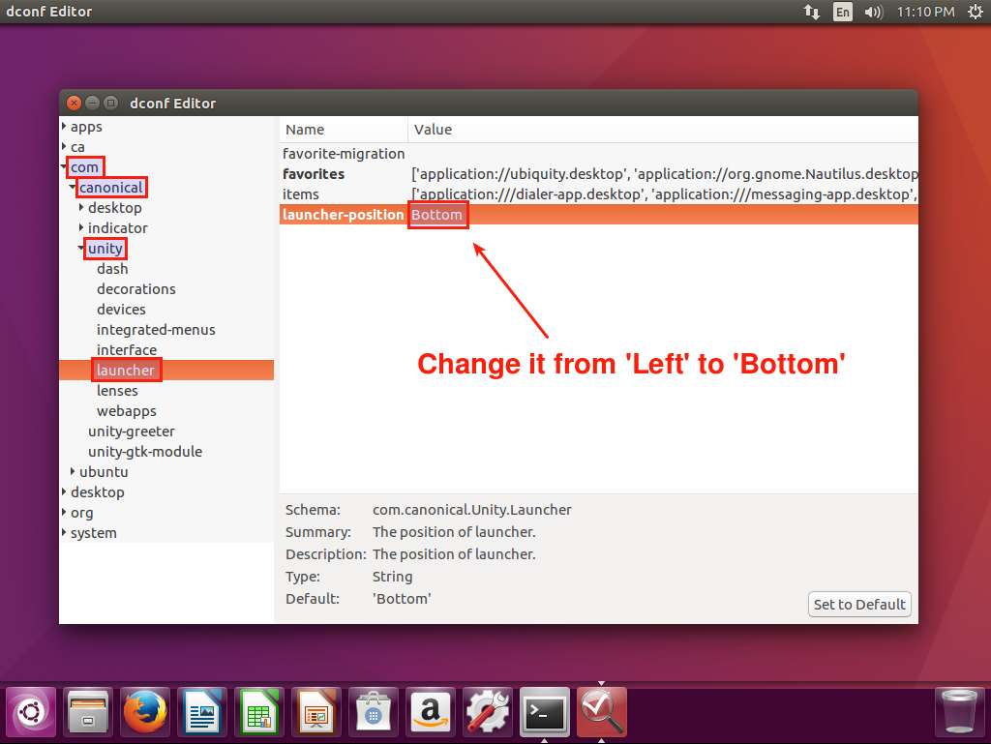Switch to the Terminal launcher icon
This screenshot has width=991, height=744.
[545, 712]
